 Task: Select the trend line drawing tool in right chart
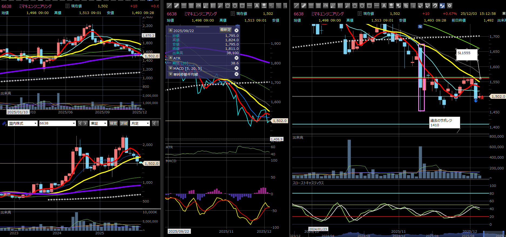[x=296, y=6]
